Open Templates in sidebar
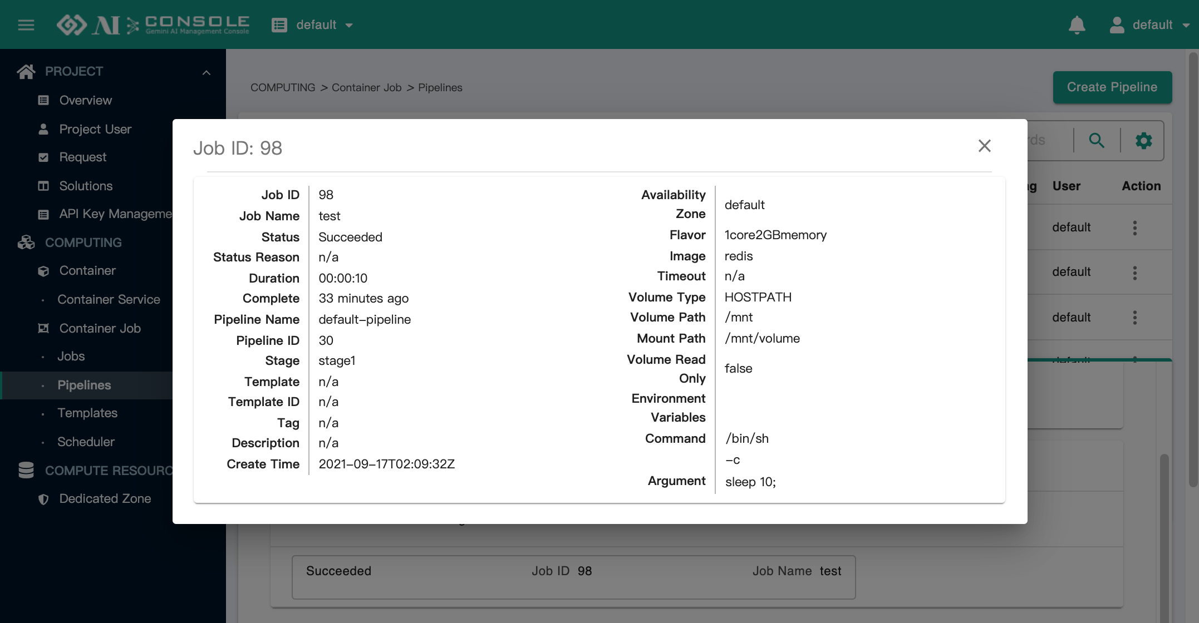 (87, 413)
